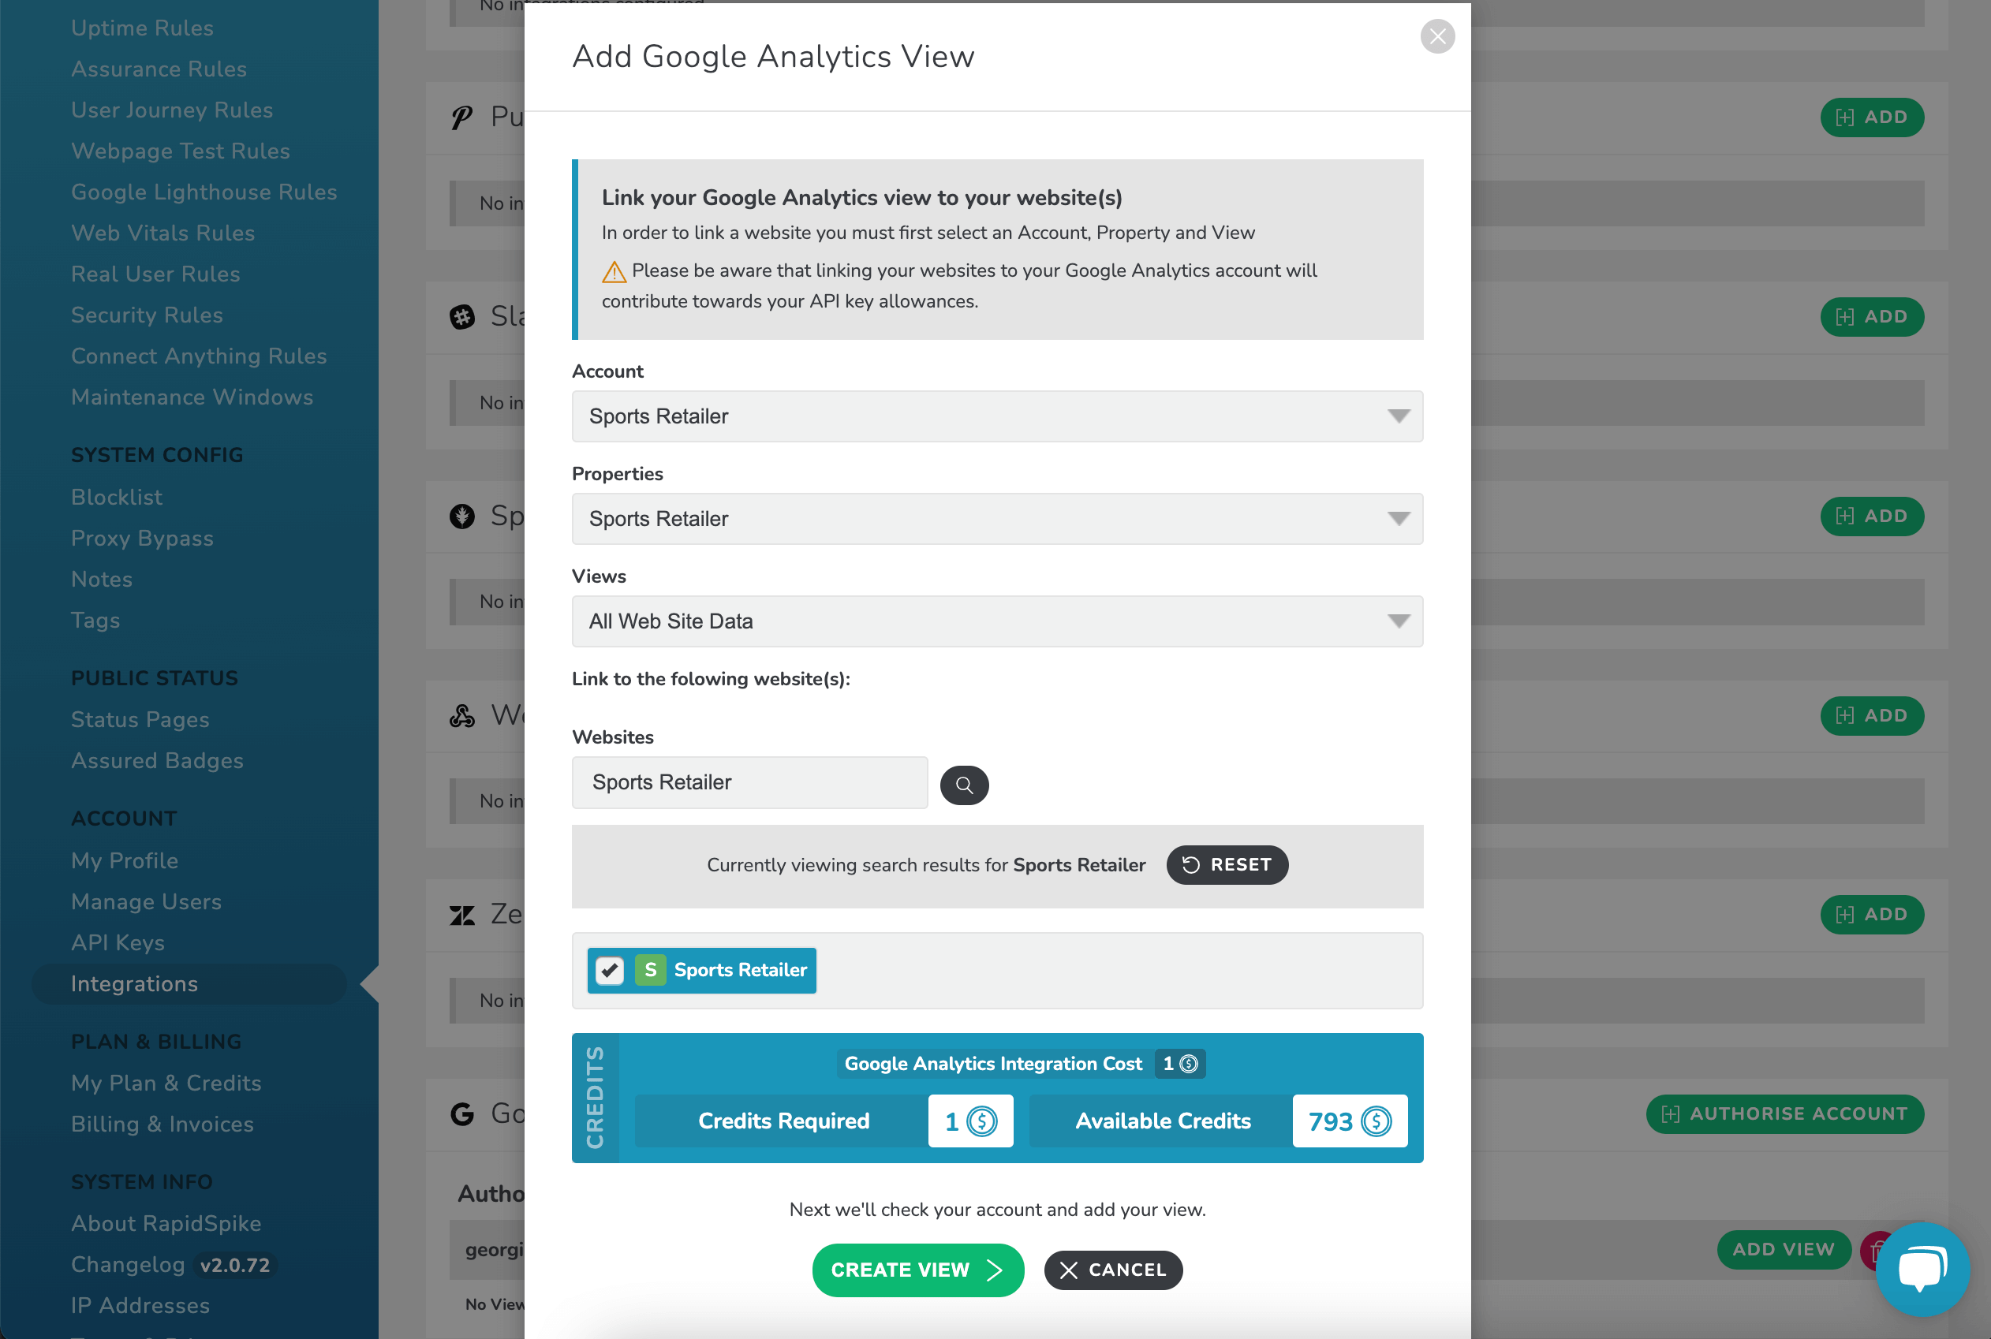The width and height of the screenshot is (1991, 1339).
Task: Open the live chat bubble widget
Action: (x=1922, y=1269)
